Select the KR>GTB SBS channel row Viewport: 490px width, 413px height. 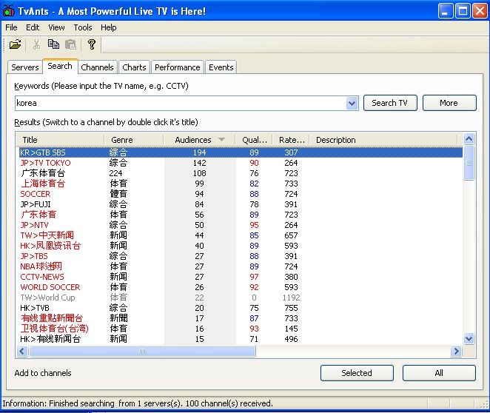pos(241,152)
